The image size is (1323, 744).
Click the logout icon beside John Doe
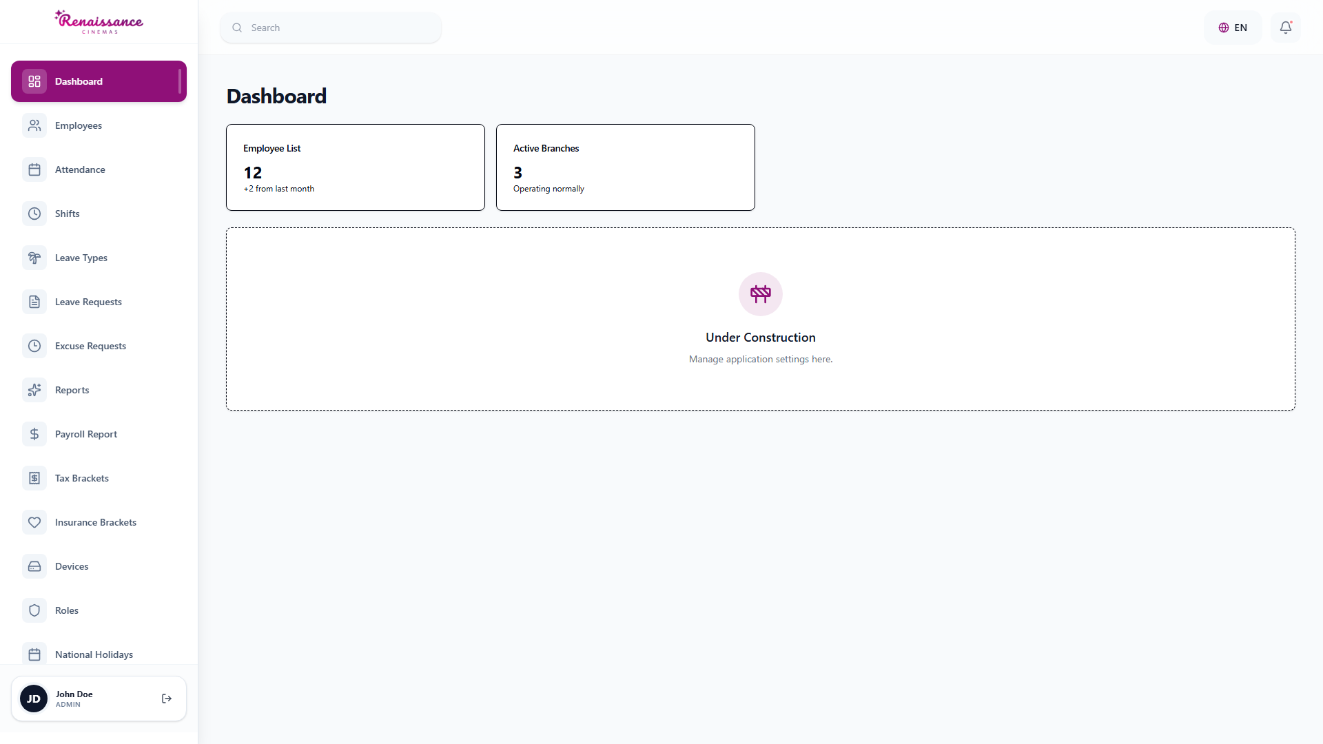[167, 699]
